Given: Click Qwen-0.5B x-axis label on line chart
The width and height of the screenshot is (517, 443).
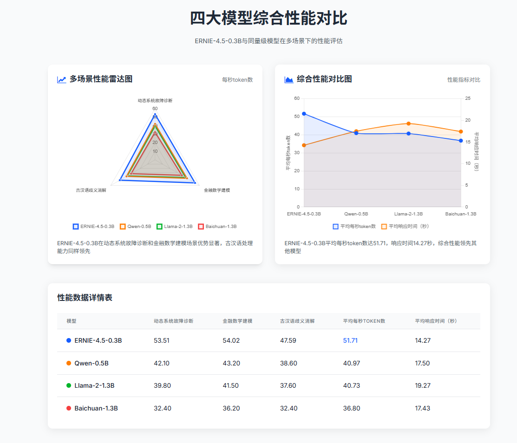Looking at the screenshot, I should click(356, 214).
